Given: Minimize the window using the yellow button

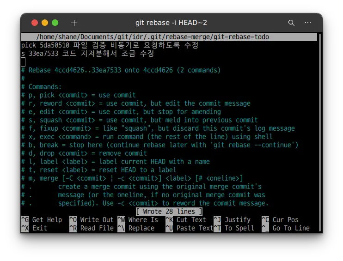Looking at the screenshot, I should (45, 23).
